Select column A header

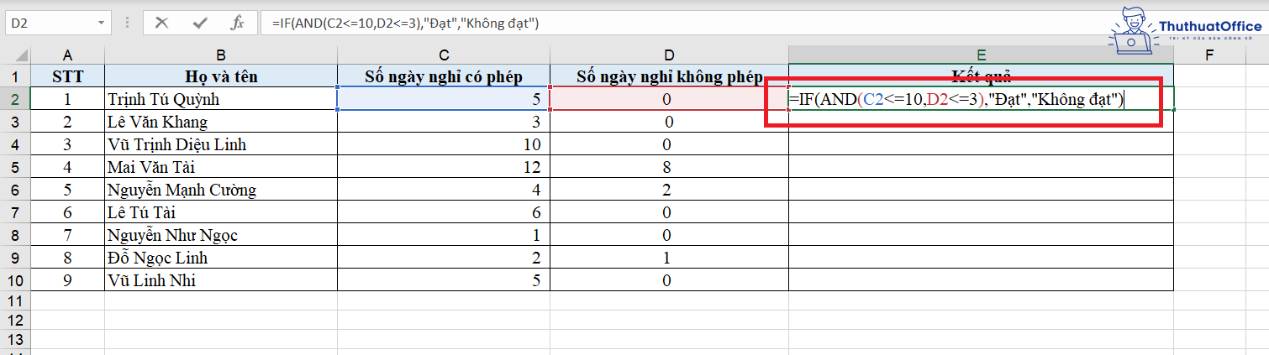[x=67, y=56]
